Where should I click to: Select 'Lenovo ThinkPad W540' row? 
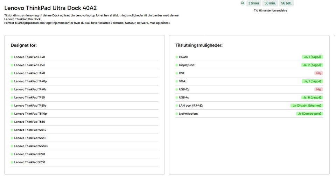tap(84, 130)
